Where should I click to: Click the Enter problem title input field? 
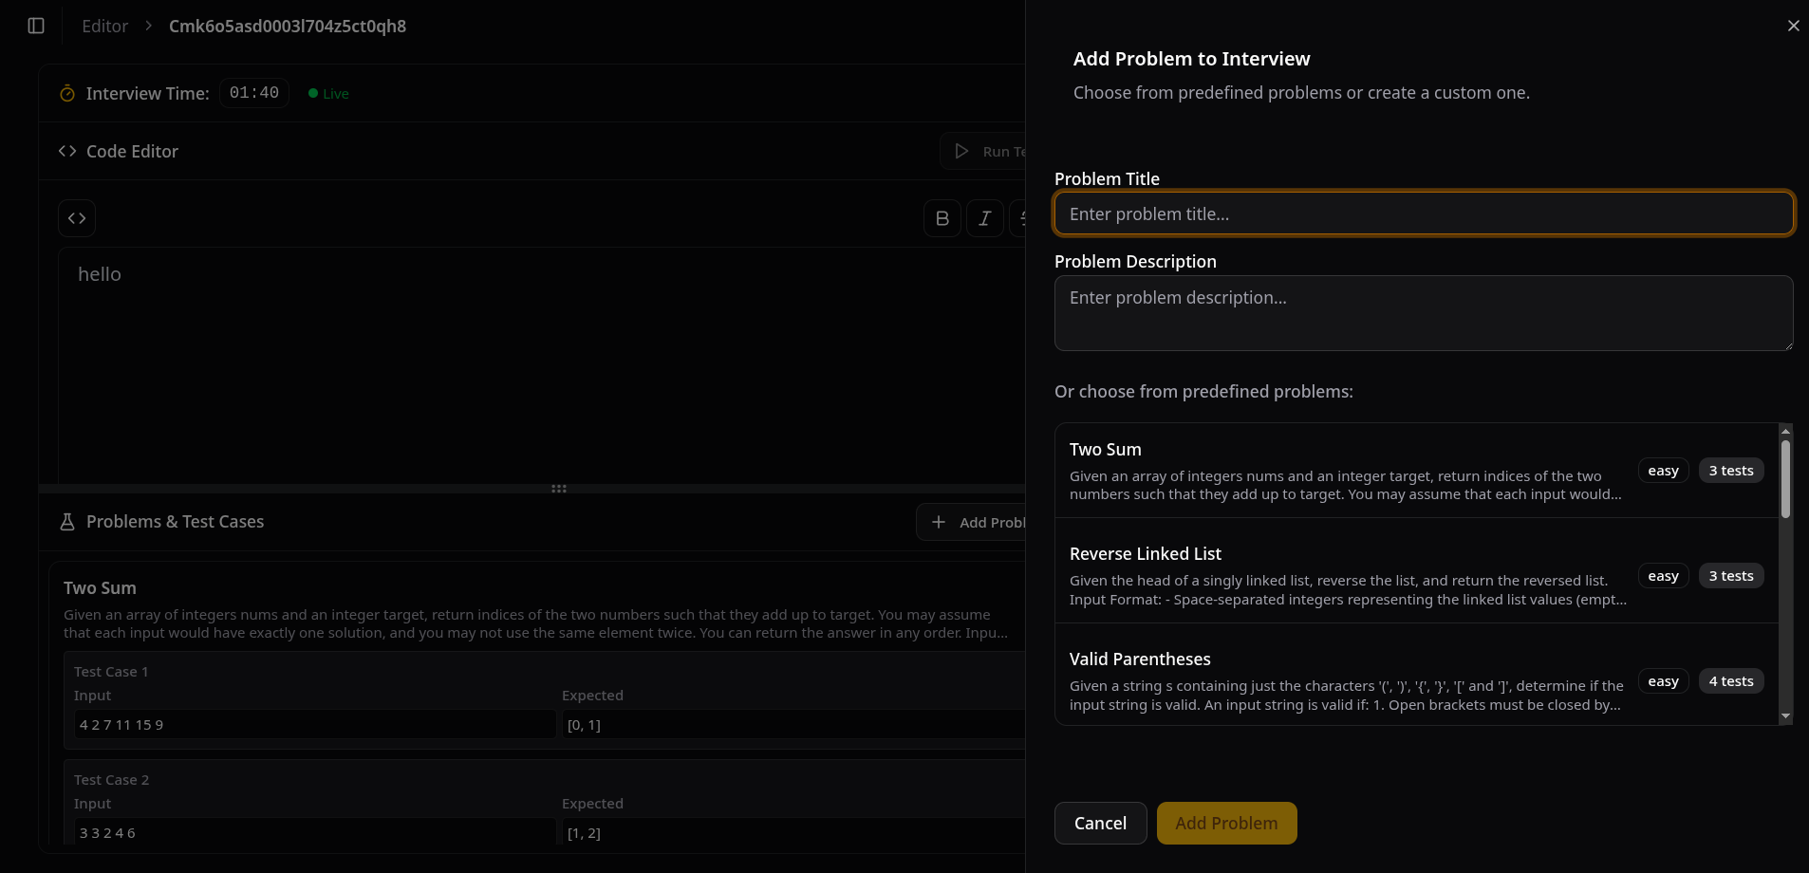pos(1423,213)
